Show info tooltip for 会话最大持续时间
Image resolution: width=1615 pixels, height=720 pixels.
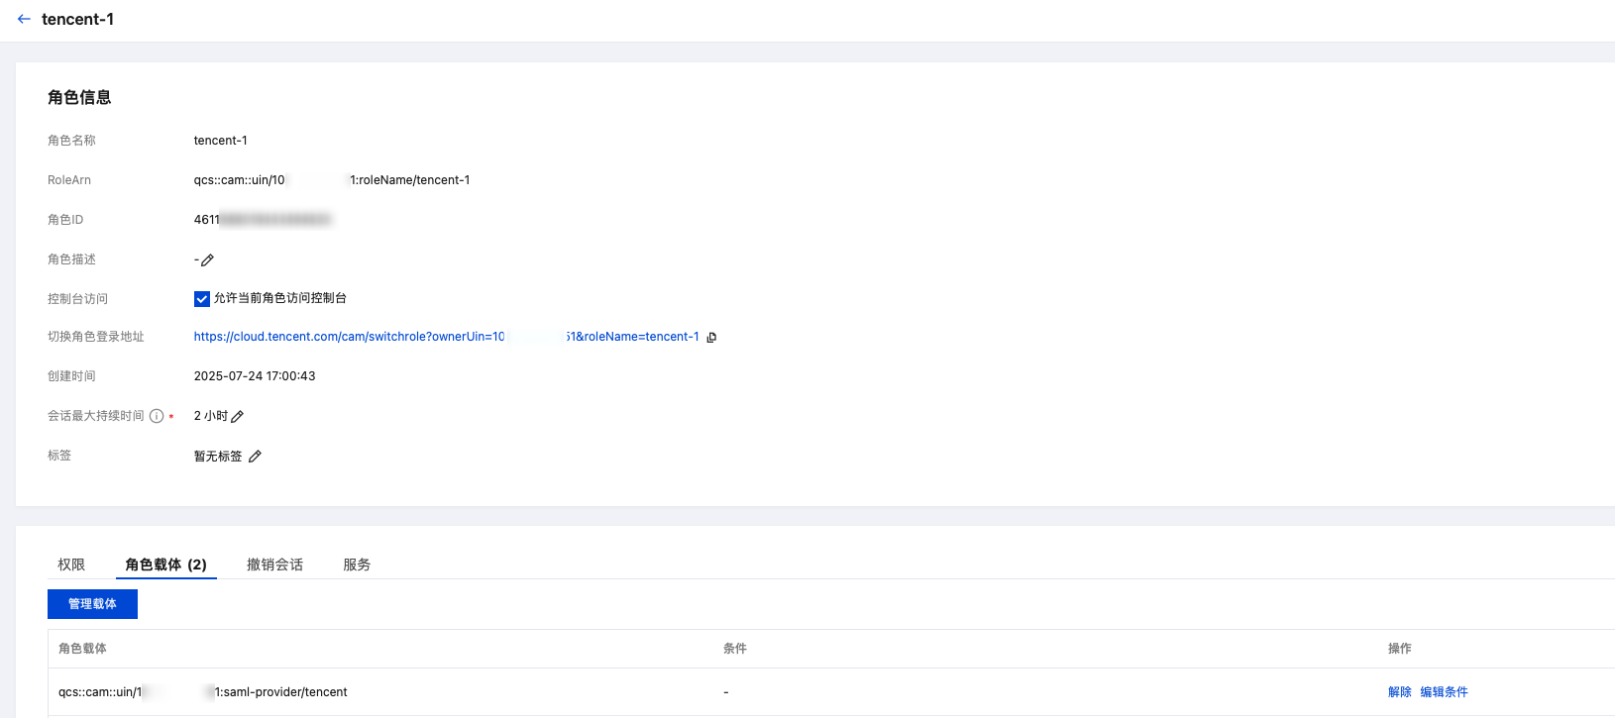[157, 416]
